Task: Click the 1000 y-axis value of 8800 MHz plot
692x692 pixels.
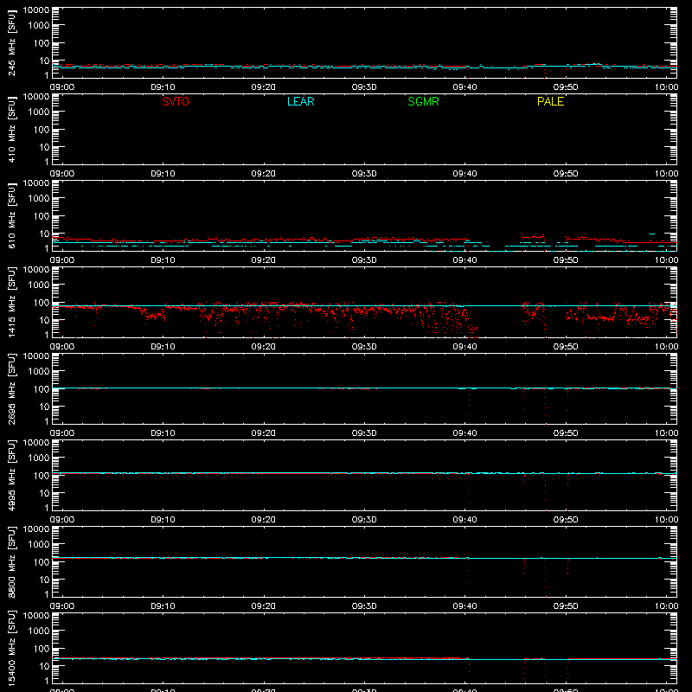Action: point(39,544)
